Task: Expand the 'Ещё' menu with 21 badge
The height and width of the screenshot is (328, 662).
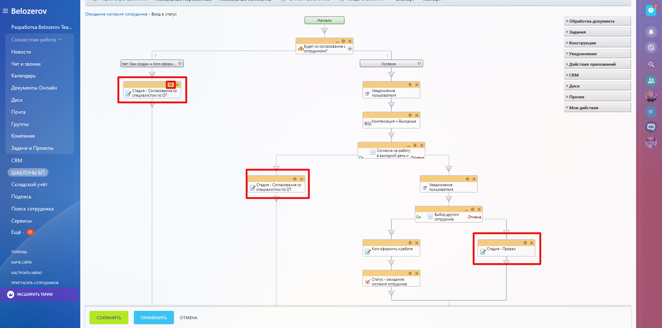Action: (x=22, y=232)
